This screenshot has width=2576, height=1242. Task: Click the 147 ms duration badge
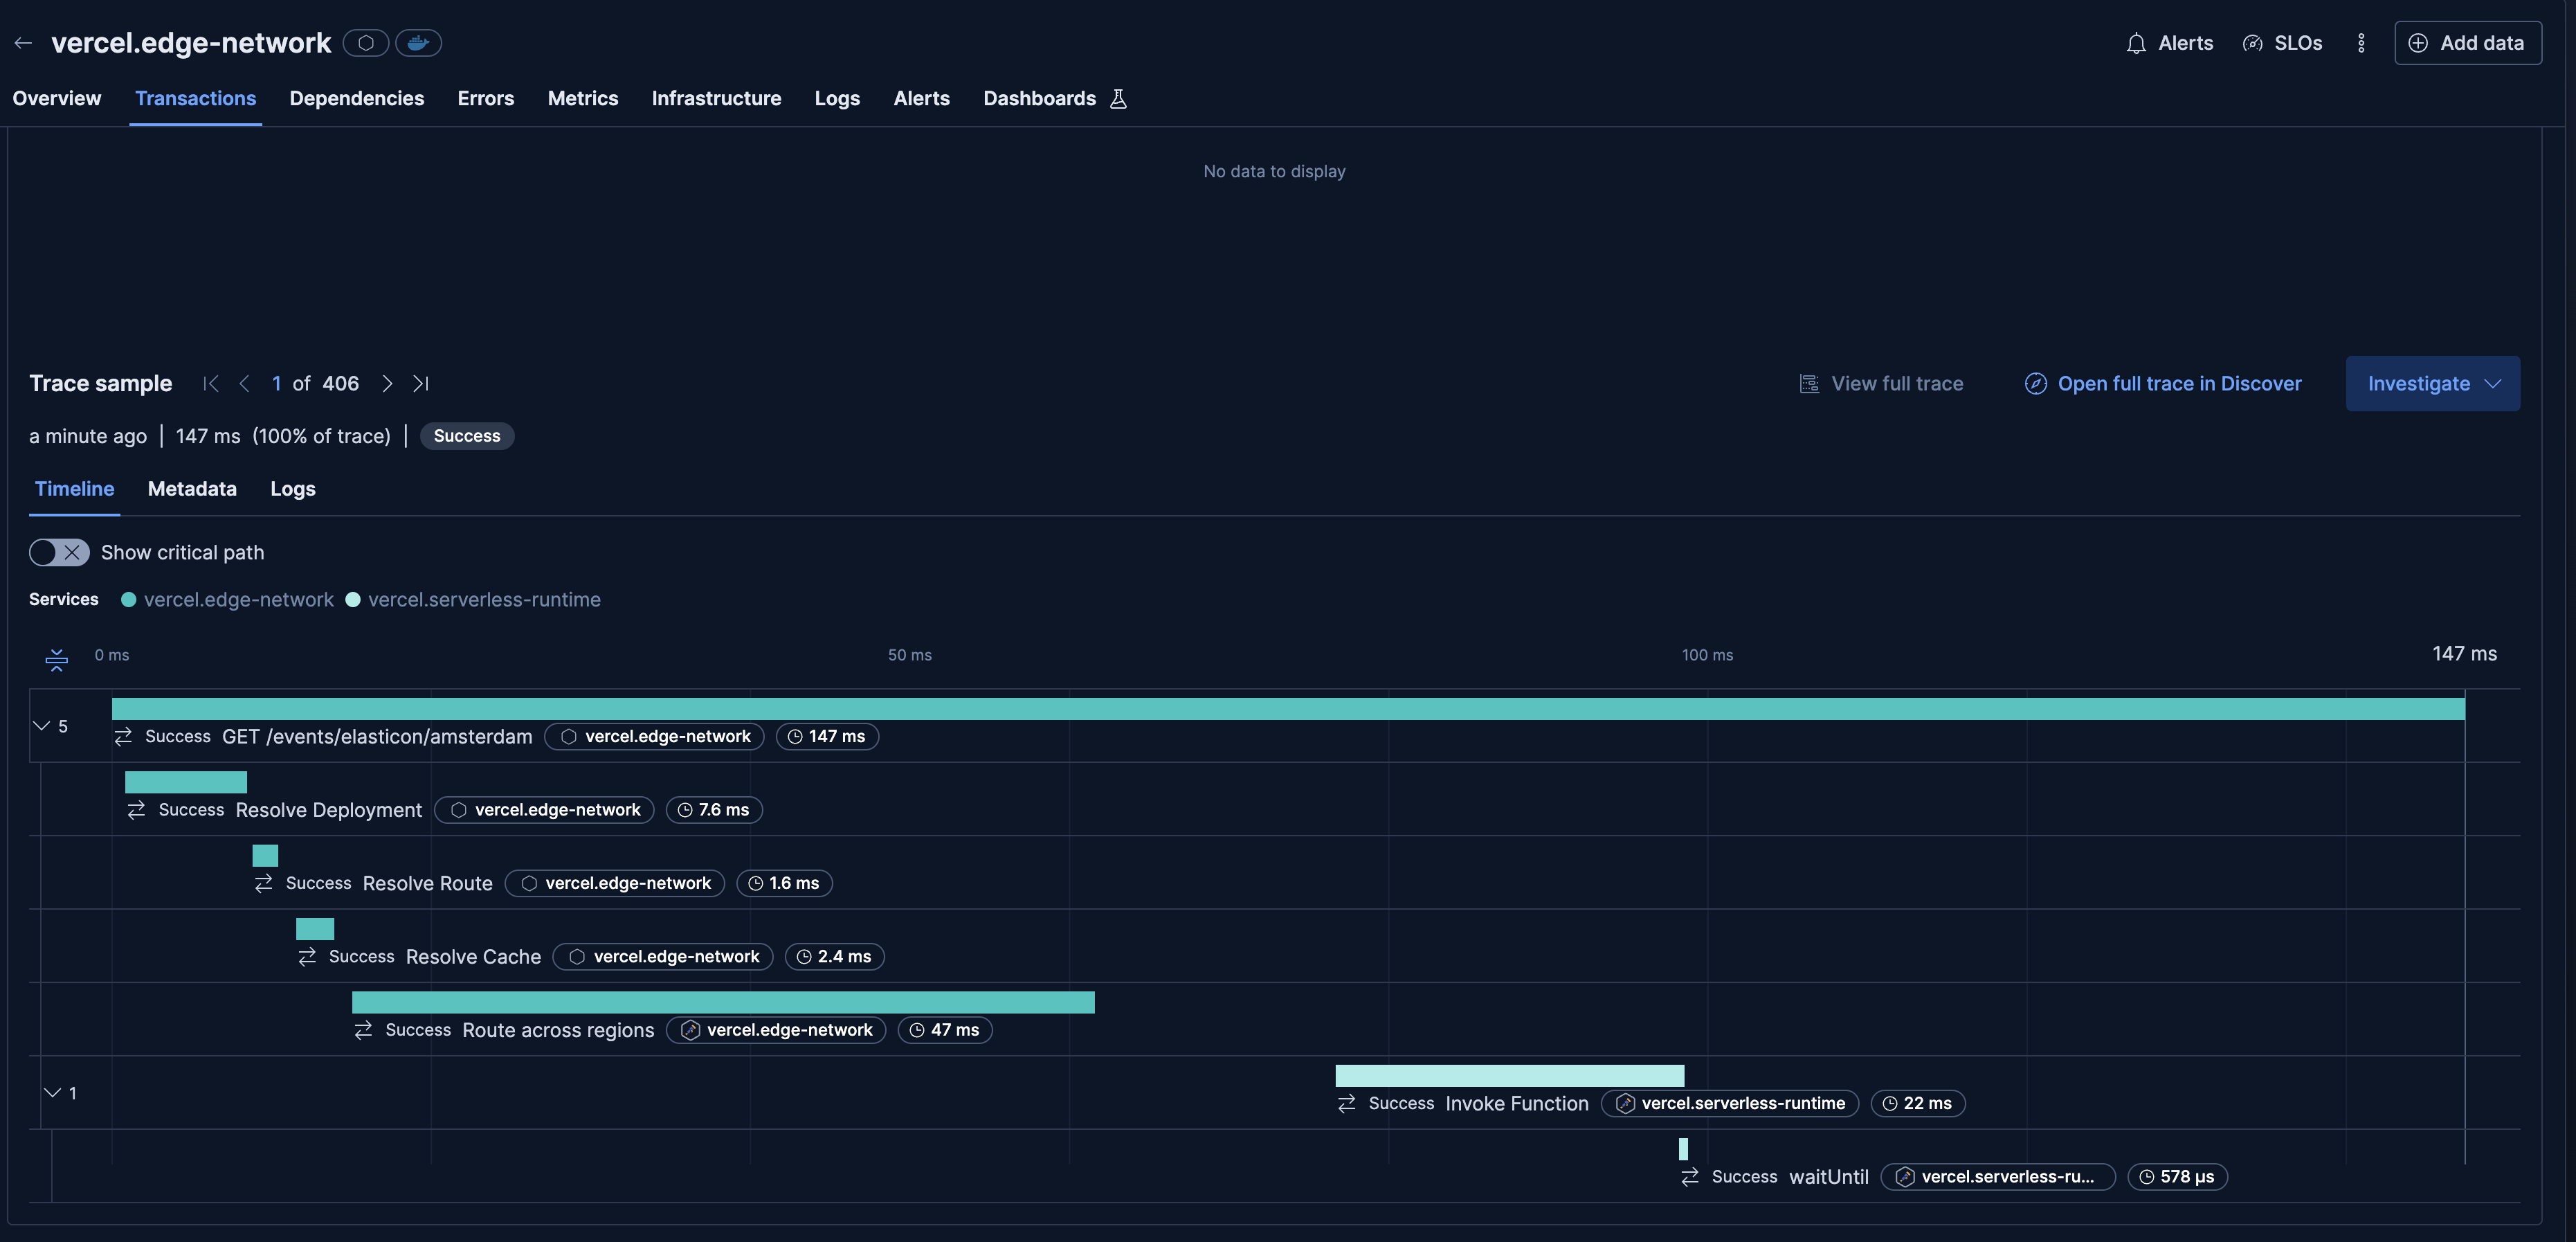click(x=827, y=737)
